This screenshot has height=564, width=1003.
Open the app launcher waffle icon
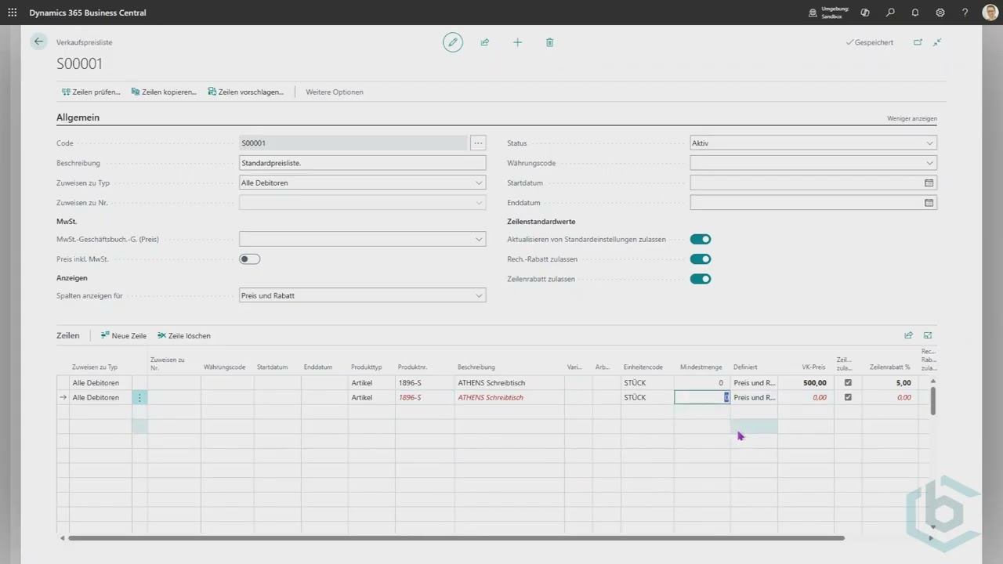point(12,13)
